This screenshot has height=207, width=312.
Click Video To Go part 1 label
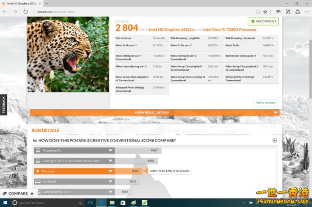pyautogui.click(x=126, y=45)
